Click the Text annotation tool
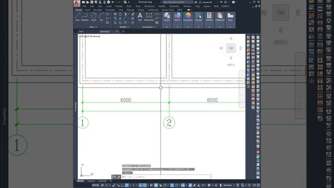 140,17
